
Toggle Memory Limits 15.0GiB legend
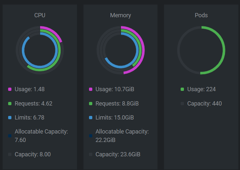tap(112, 118)
